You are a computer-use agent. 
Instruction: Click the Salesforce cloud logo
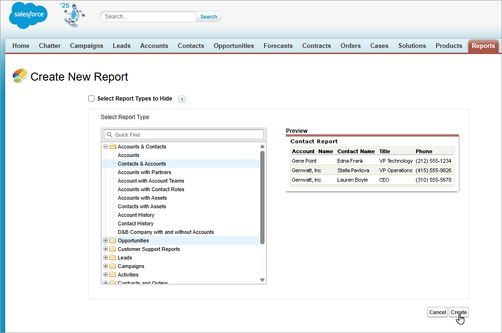click(28, 15)
